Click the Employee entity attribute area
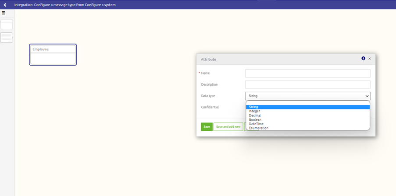Image resolution: width=396 pixels, height=196 pixels. [53, 59]
